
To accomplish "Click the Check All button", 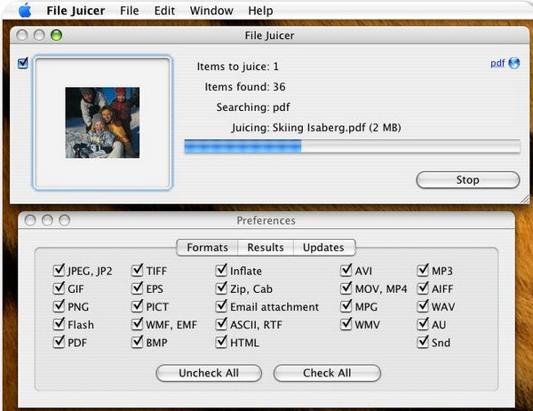I will (327, 373).
